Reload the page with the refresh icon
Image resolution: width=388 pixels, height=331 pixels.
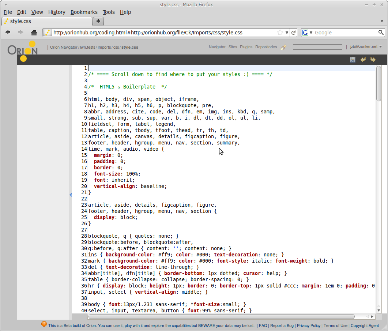pos(293,33)
